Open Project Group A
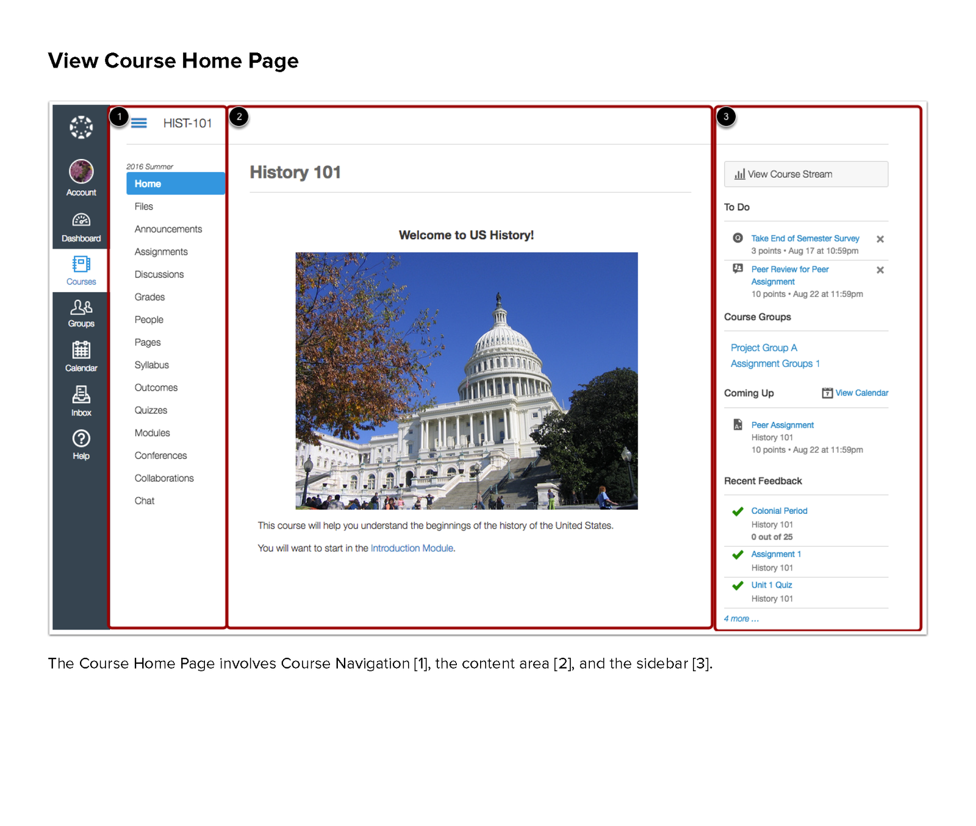This screenshot has width=976, height=826. (764, 347)
